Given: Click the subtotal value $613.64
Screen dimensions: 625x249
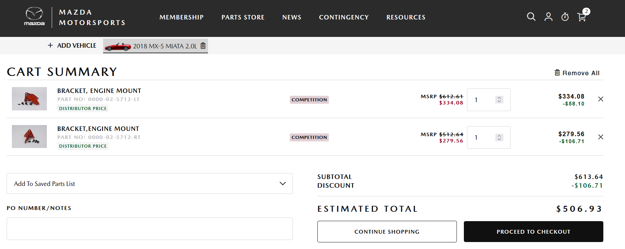Looking at the screenshot, I should [589, 177].
